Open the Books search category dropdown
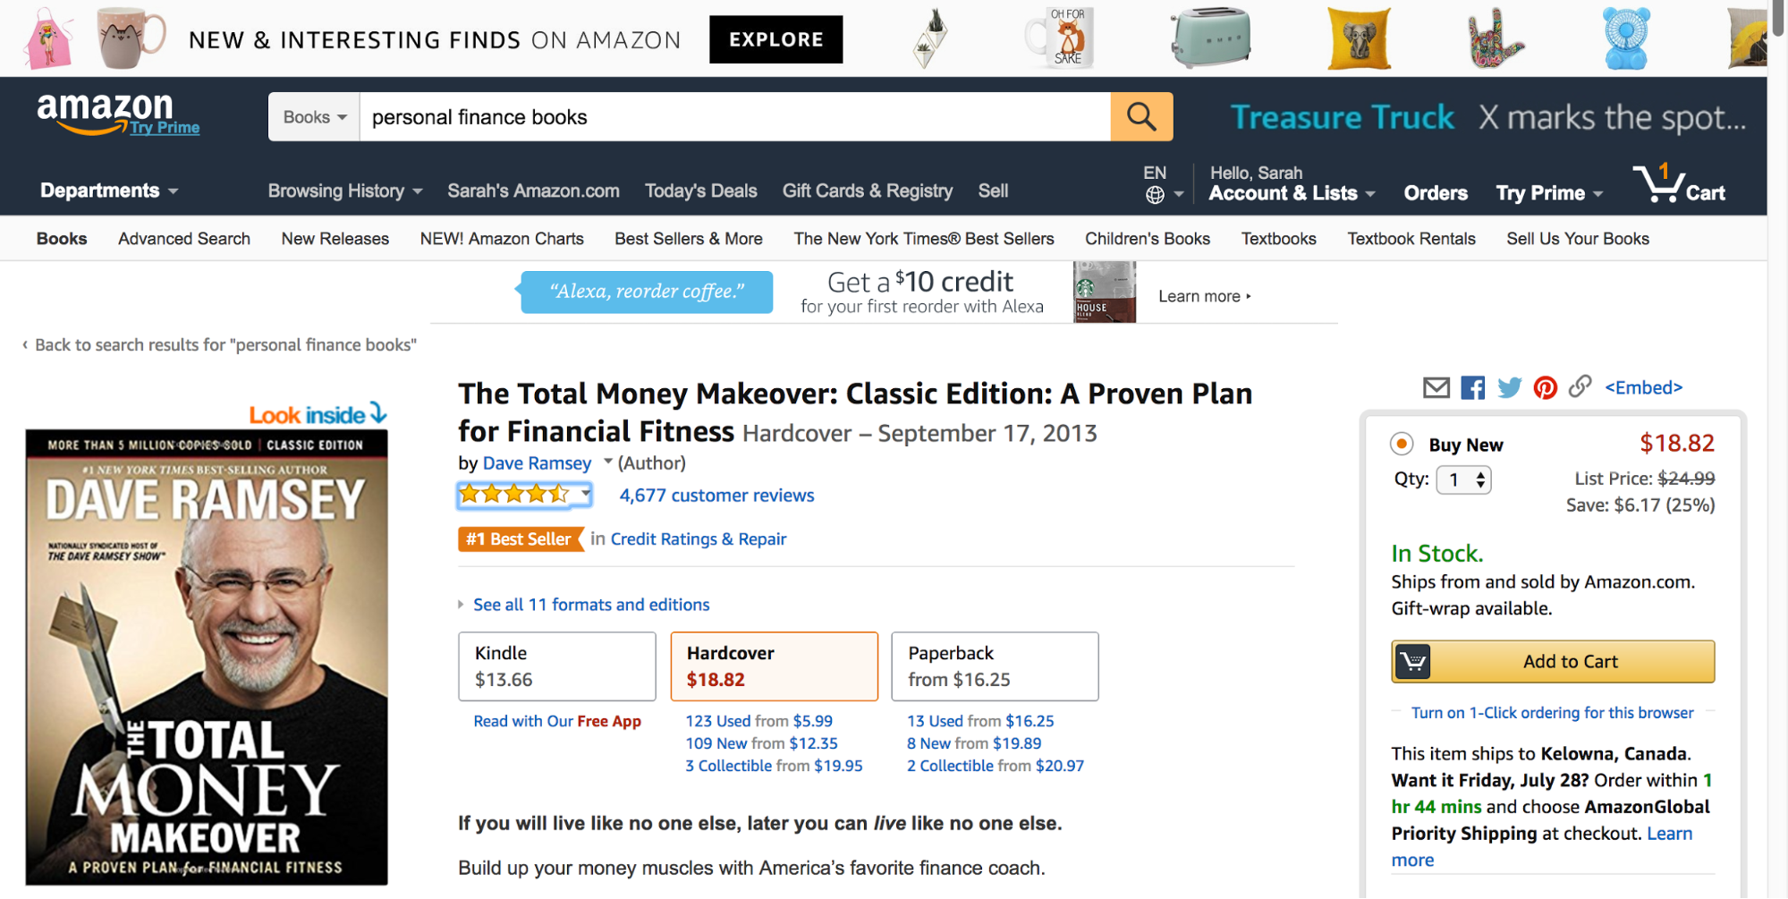This screenshot has height=899, width=1788. (314, 117)
